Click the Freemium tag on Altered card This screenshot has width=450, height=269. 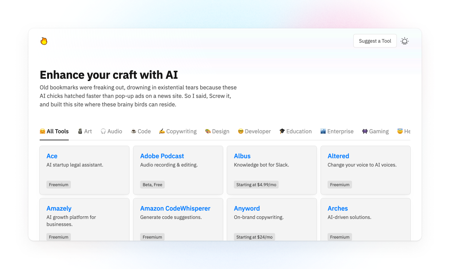pyautogui.click(x=340, y=185)
